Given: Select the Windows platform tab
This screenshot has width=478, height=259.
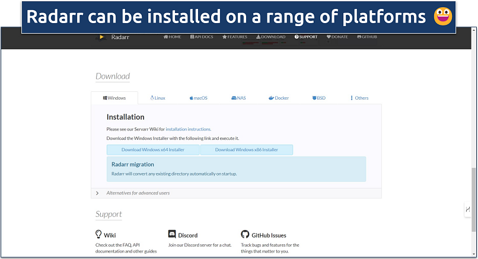Looking at the screenshot, I should coord(114,98).
